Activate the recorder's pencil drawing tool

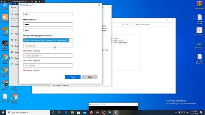click(40, 2)
